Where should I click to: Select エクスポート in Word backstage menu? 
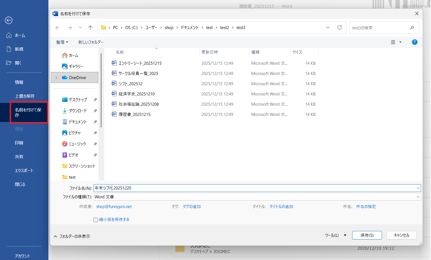click(x=24, y=170)
